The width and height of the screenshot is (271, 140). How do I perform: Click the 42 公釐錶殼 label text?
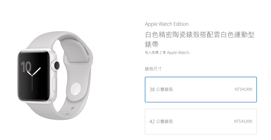[161, 121]
